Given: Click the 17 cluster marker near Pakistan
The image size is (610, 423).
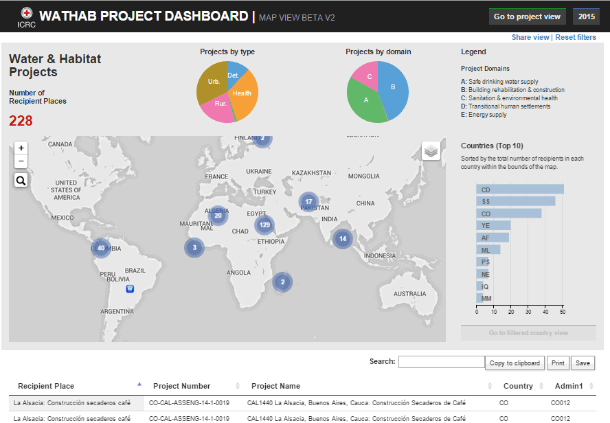Looking at the screenshot, I should [308, 202].
